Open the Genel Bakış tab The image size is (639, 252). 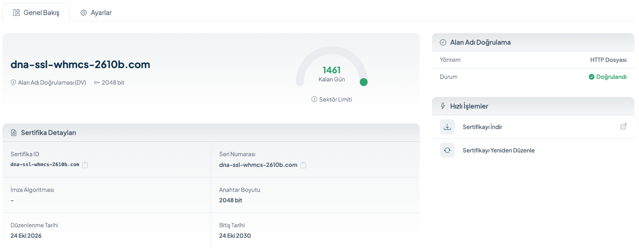(x=36, y=13)
